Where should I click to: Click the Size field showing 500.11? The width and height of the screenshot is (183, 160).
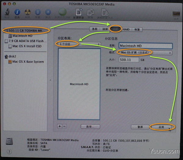pos(129,60)
